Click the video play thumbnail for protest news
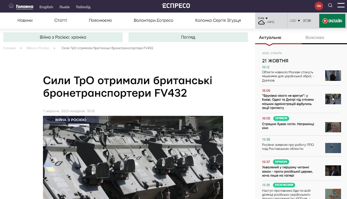 pyautogui.click(x=333, y=99)
